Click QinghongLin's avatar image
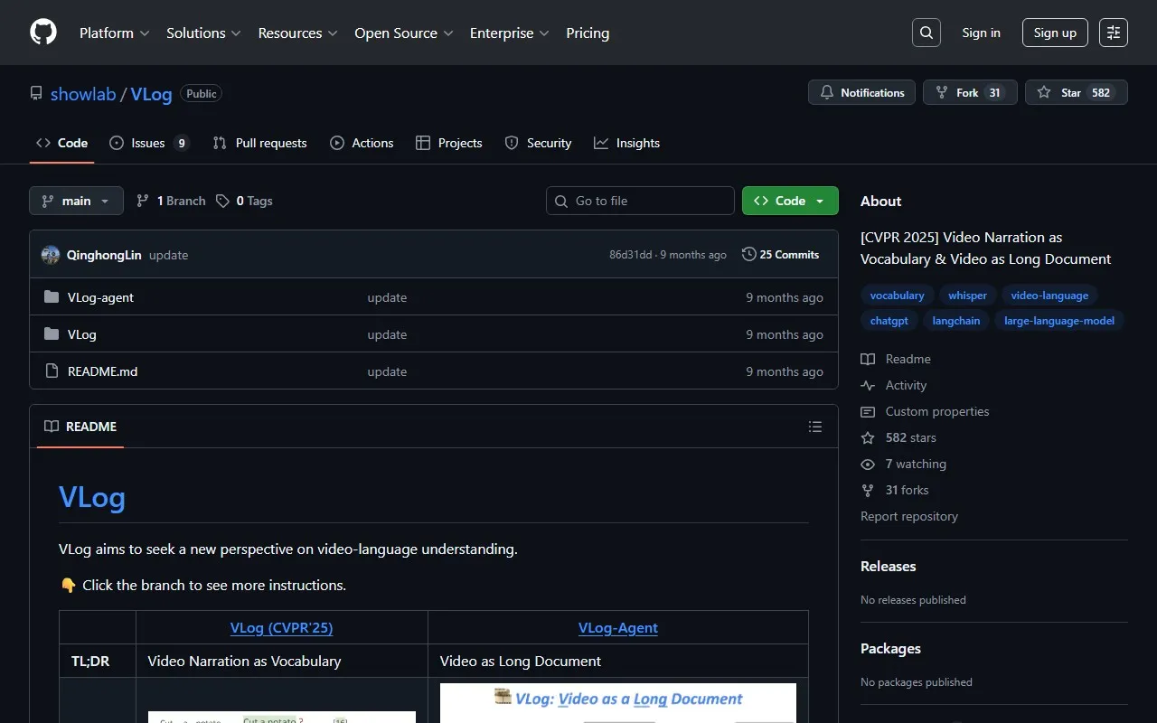The image size is (1157, 723). [51, 255]
